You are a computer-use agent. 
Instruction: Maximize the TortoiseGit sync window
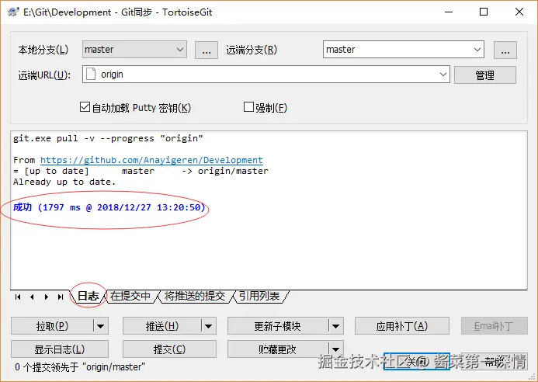[484, 12]
